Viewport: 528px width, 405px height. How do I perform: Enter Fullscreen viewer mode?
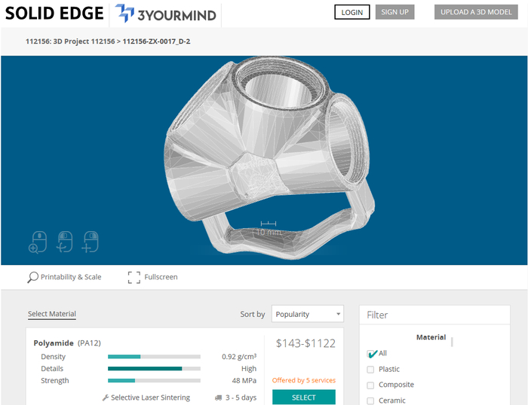[153, 277]
